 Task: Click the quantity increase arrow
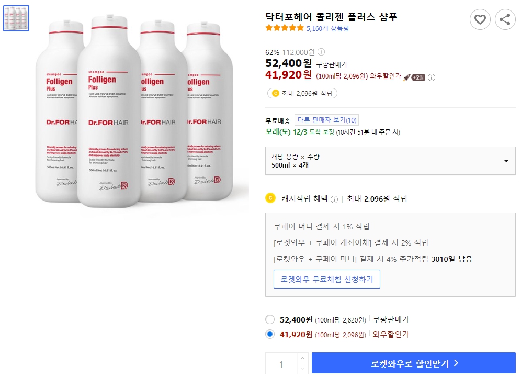pos(302,359)
